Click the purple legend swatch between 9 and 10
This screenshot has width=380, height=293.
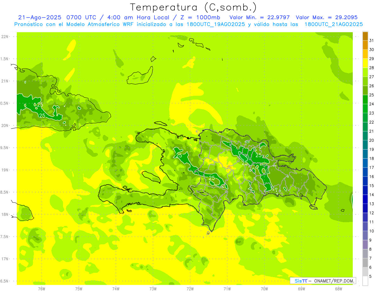coord(365,235)
